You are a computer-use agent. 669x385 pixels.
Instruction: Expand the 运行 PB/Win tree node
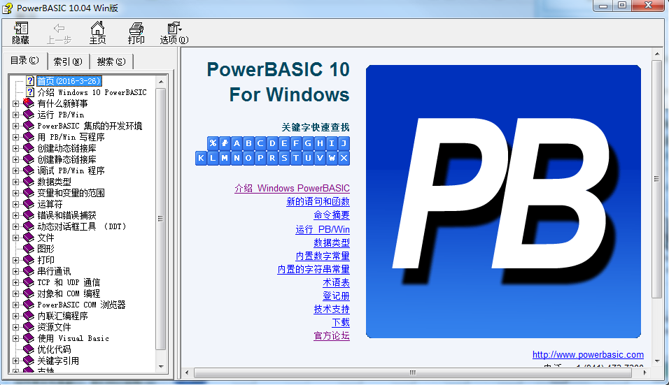coord(16,115)
